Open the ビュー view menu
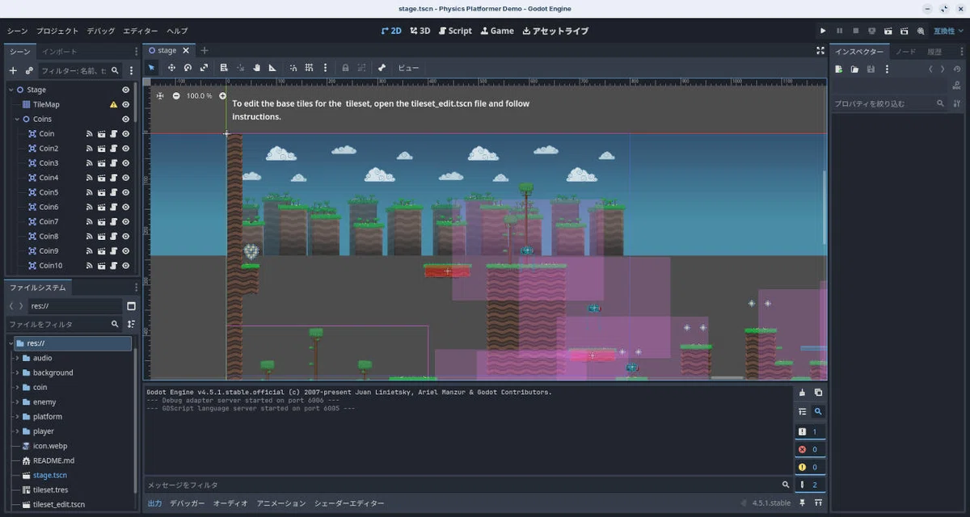This screenshot has height=517, width=970. 408,68
